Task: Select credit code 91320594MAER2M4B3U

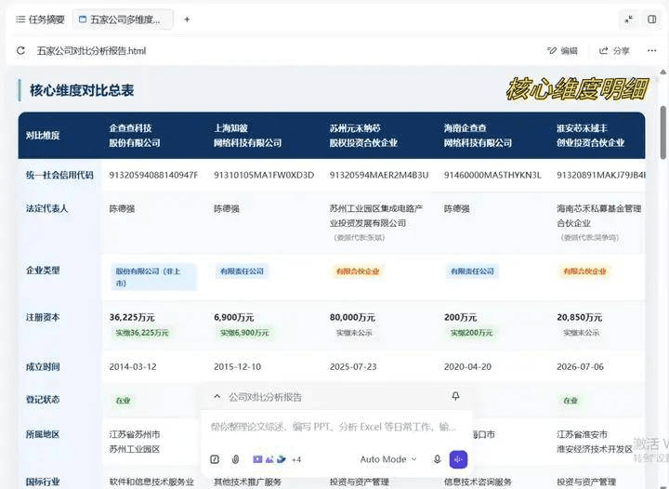Action: pos(379,175)
